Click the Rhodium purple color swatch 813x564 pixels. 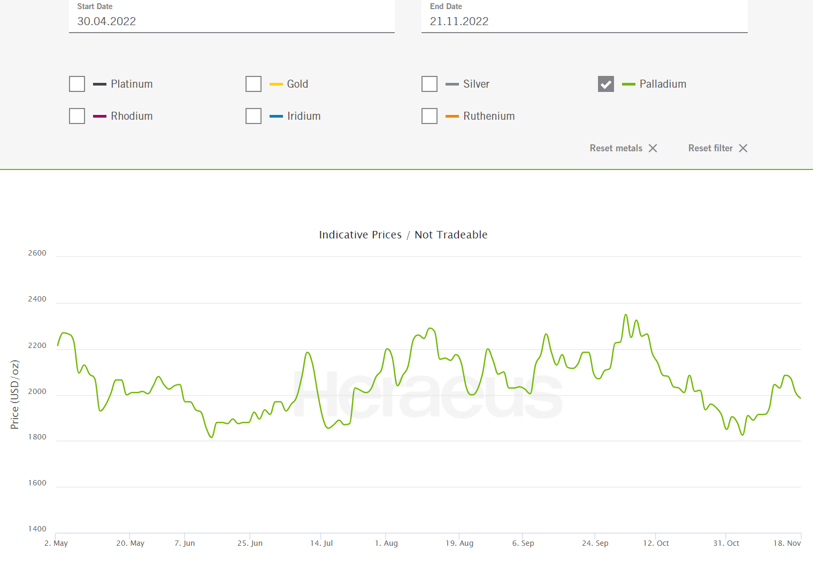click(99, 116)
